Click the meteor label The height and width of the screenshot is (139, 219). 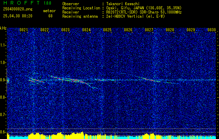49,11
